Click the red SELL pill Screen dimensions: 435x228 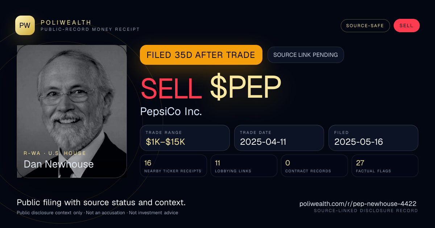406,26
